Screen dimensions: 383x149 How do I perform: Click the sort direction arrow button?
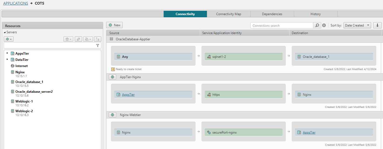point(377,25)
